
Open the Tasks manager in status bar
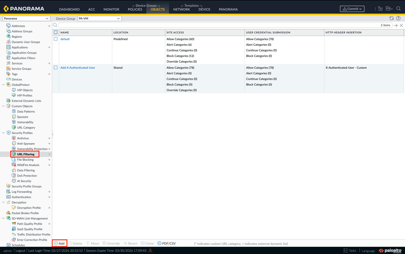click(350, 251)
